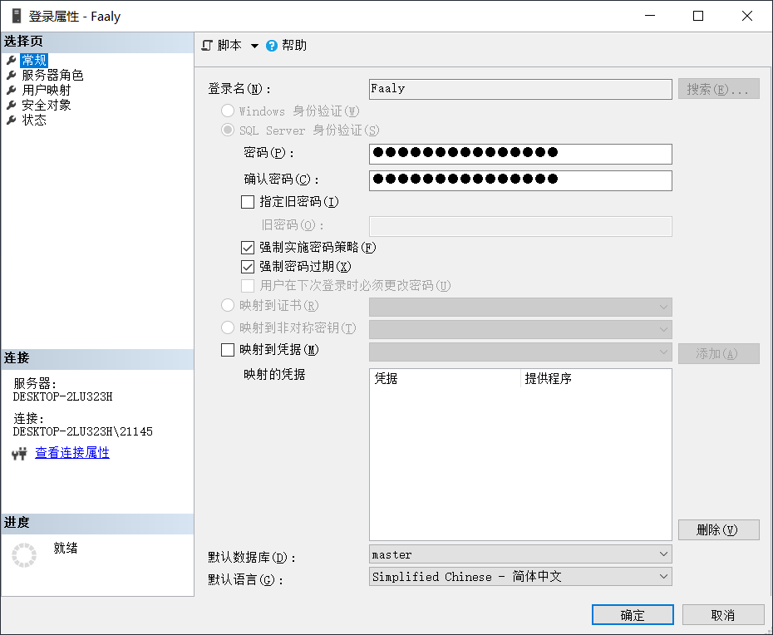Enable 指定旧密码 checkbox
Screen dimensions: 773x635
tap(248, 202)
